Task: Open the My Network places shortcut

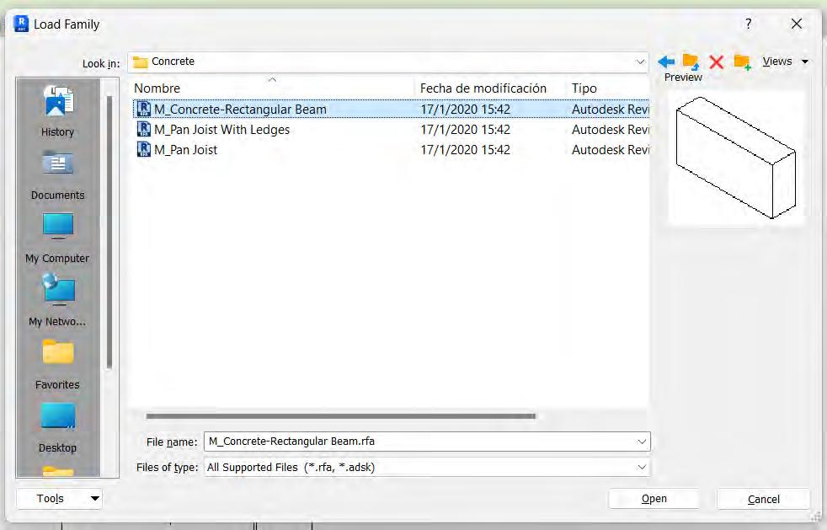Action: [57, 301]
